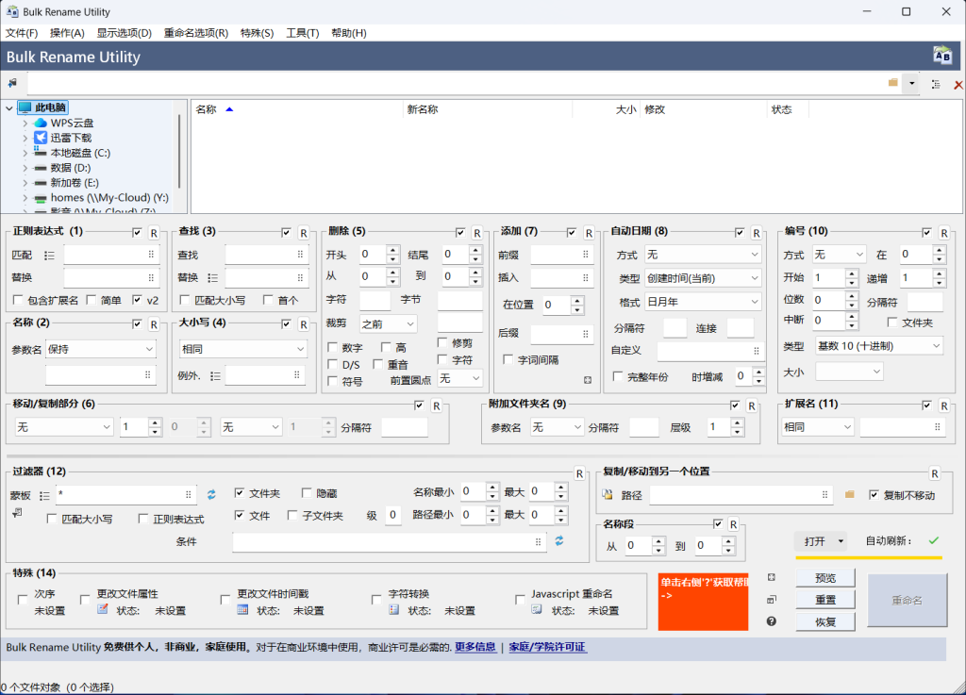Open the 更多信息 link

click(475, 647)
